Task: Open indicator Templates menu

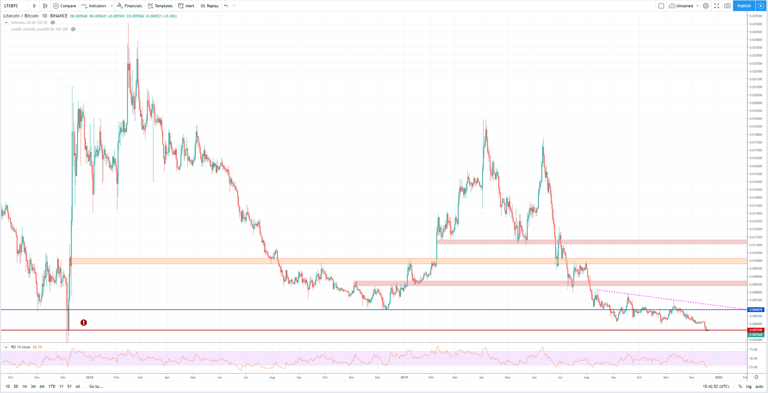Action: [160, 6]
